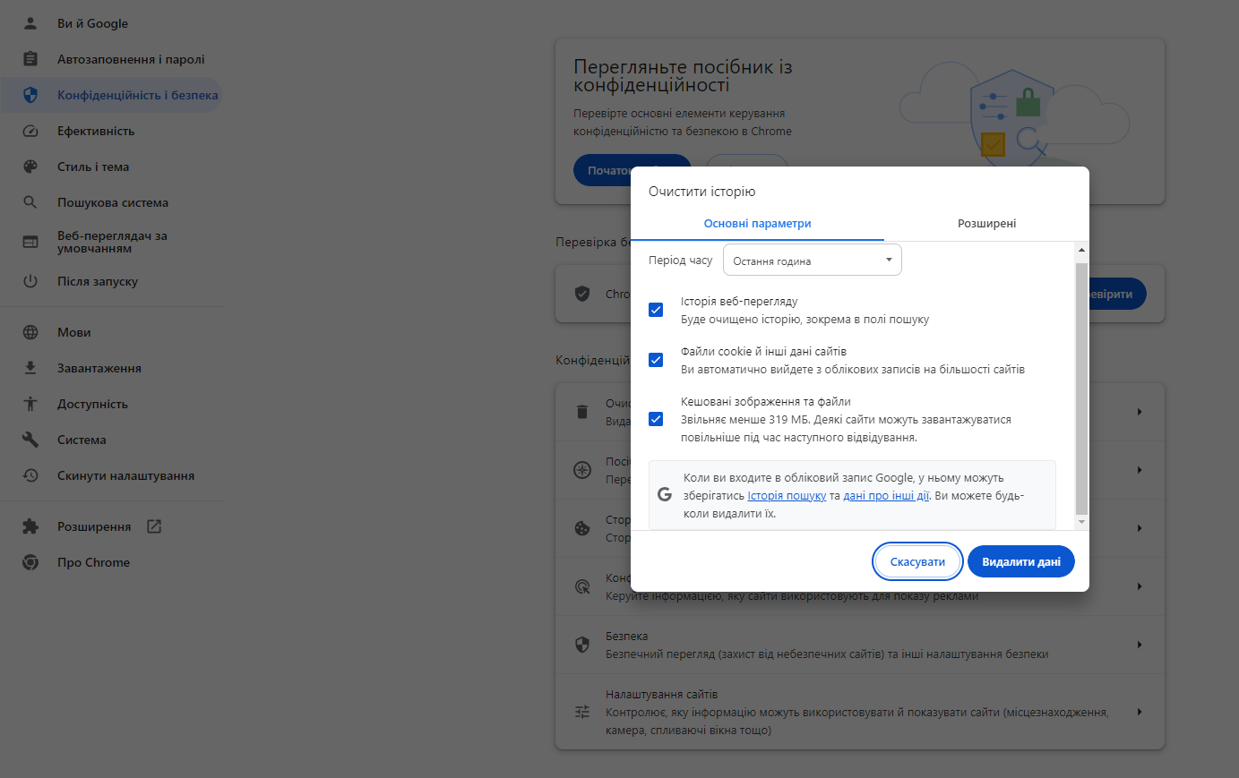Click the Ви й Google person icon
The image size is (1239, 778).
coord(30,22)
